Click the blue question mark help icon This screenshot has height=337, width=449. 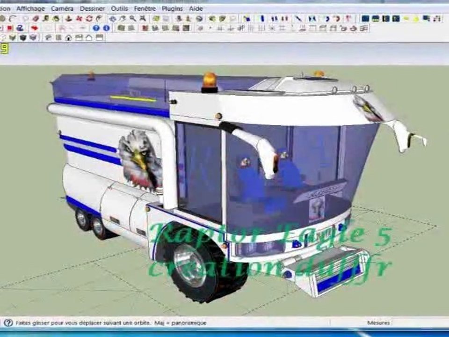tap(96, 28)
